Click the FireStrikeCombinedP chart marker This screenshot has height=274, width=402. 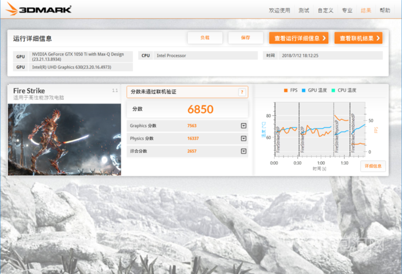353,133
